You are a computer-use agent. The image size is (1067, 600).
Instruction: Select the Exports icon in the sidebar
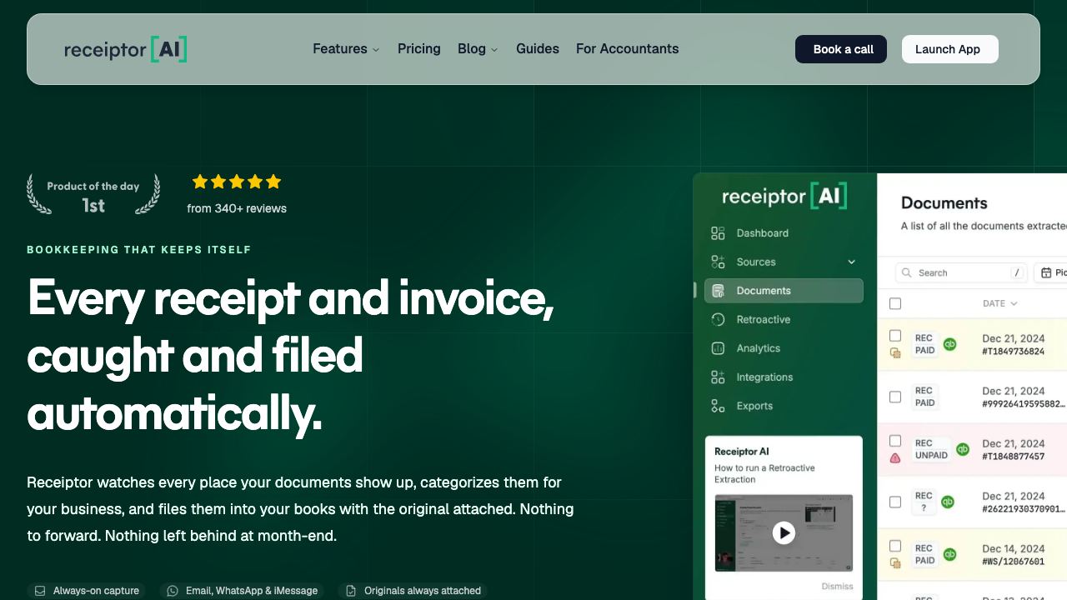tap(718, 406)
